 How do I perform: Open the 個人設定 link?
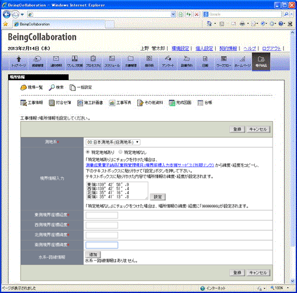click(x=204, y=48)
